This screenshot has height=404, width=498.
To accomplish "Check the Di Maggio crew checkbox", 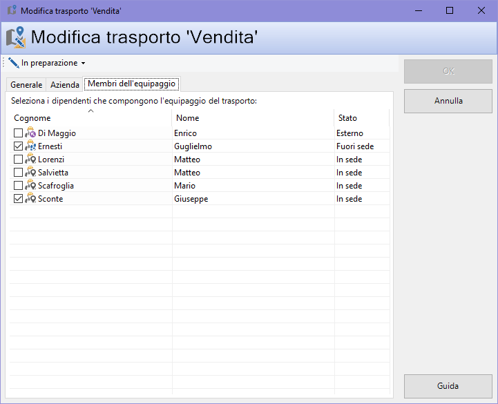I will click(x=18, y=133).
